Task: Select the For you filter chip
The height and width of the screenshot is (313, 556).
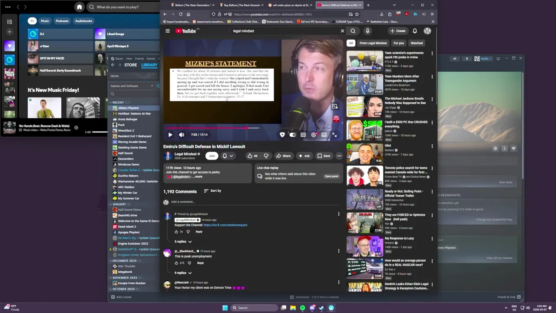Action: point(399,43)
